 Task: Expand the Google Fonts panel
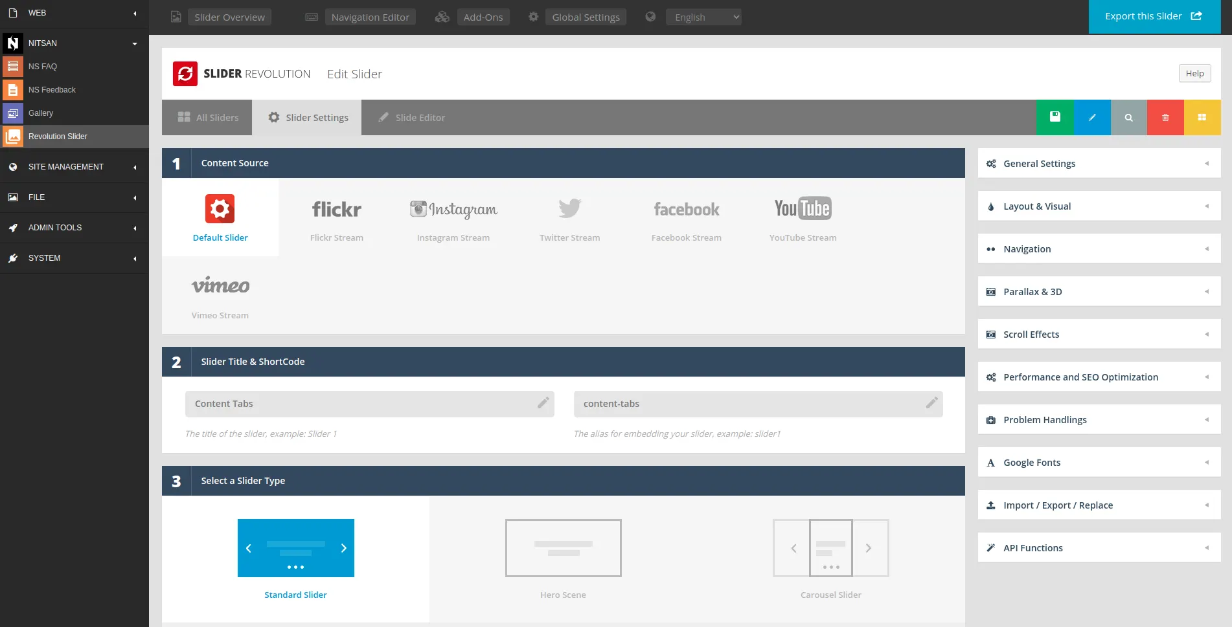click(x=1099, y=463)
